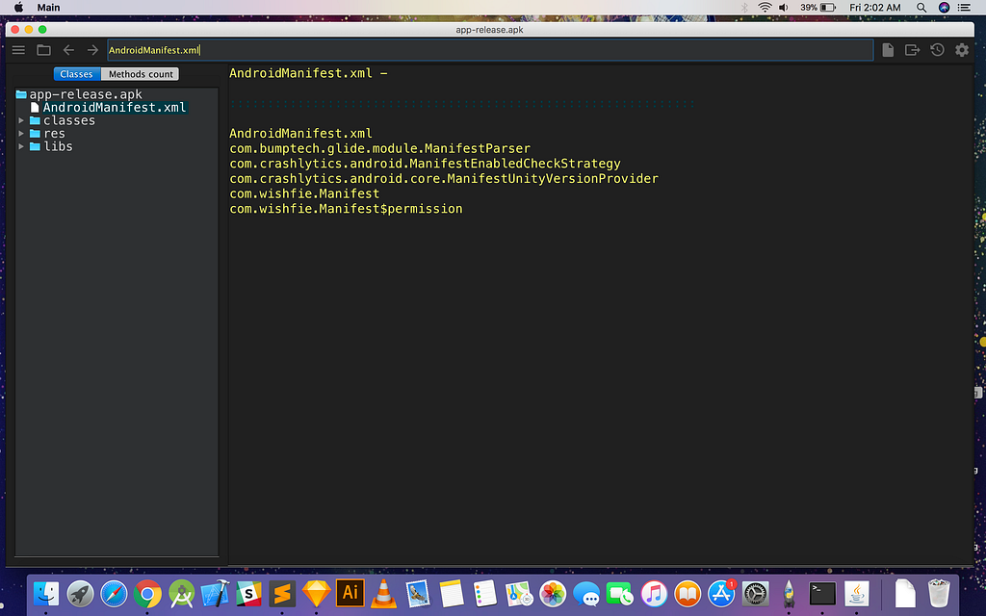Open Photos from the dock
The image size is (986, 616).
click(553, 593)
